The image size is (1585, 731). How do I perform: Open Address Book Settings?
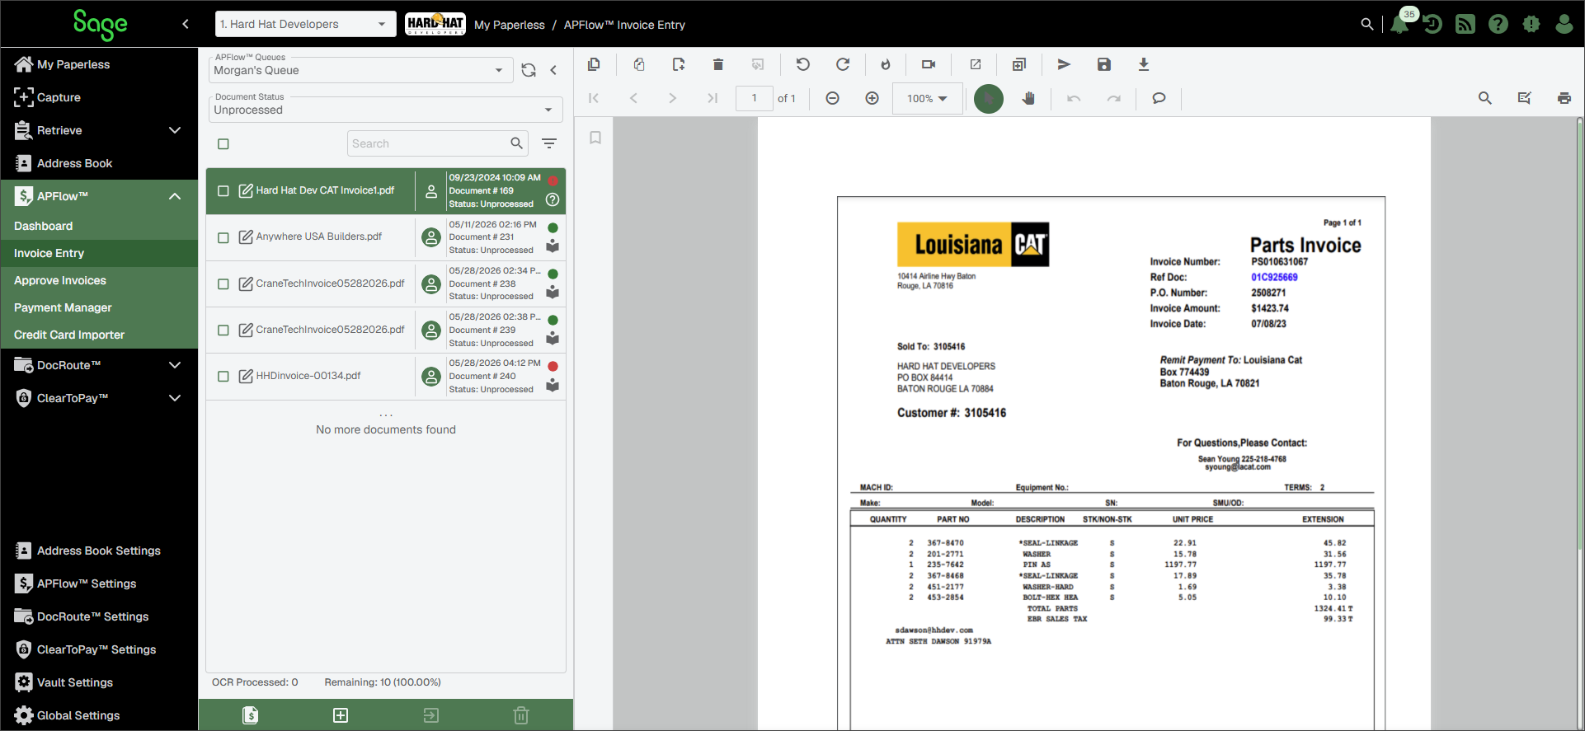coord(99,551)
